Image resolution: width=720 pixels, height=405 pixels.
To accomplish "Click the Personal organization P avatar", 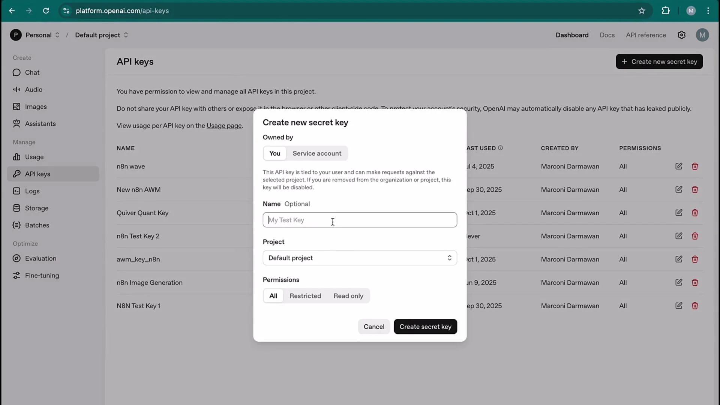I will tap(16, 35).
